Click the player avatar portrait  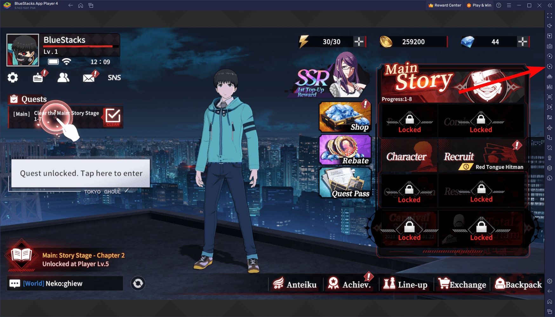[x=23, y=50]
